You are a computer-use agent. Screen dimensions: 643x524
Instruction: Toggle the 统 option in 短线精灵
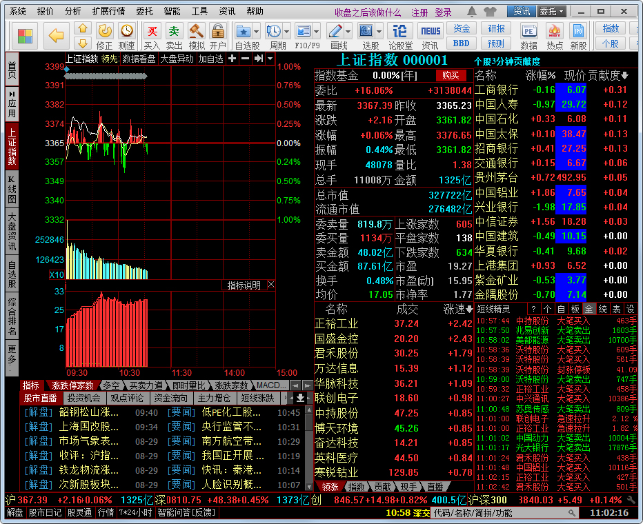pos(603,309)
